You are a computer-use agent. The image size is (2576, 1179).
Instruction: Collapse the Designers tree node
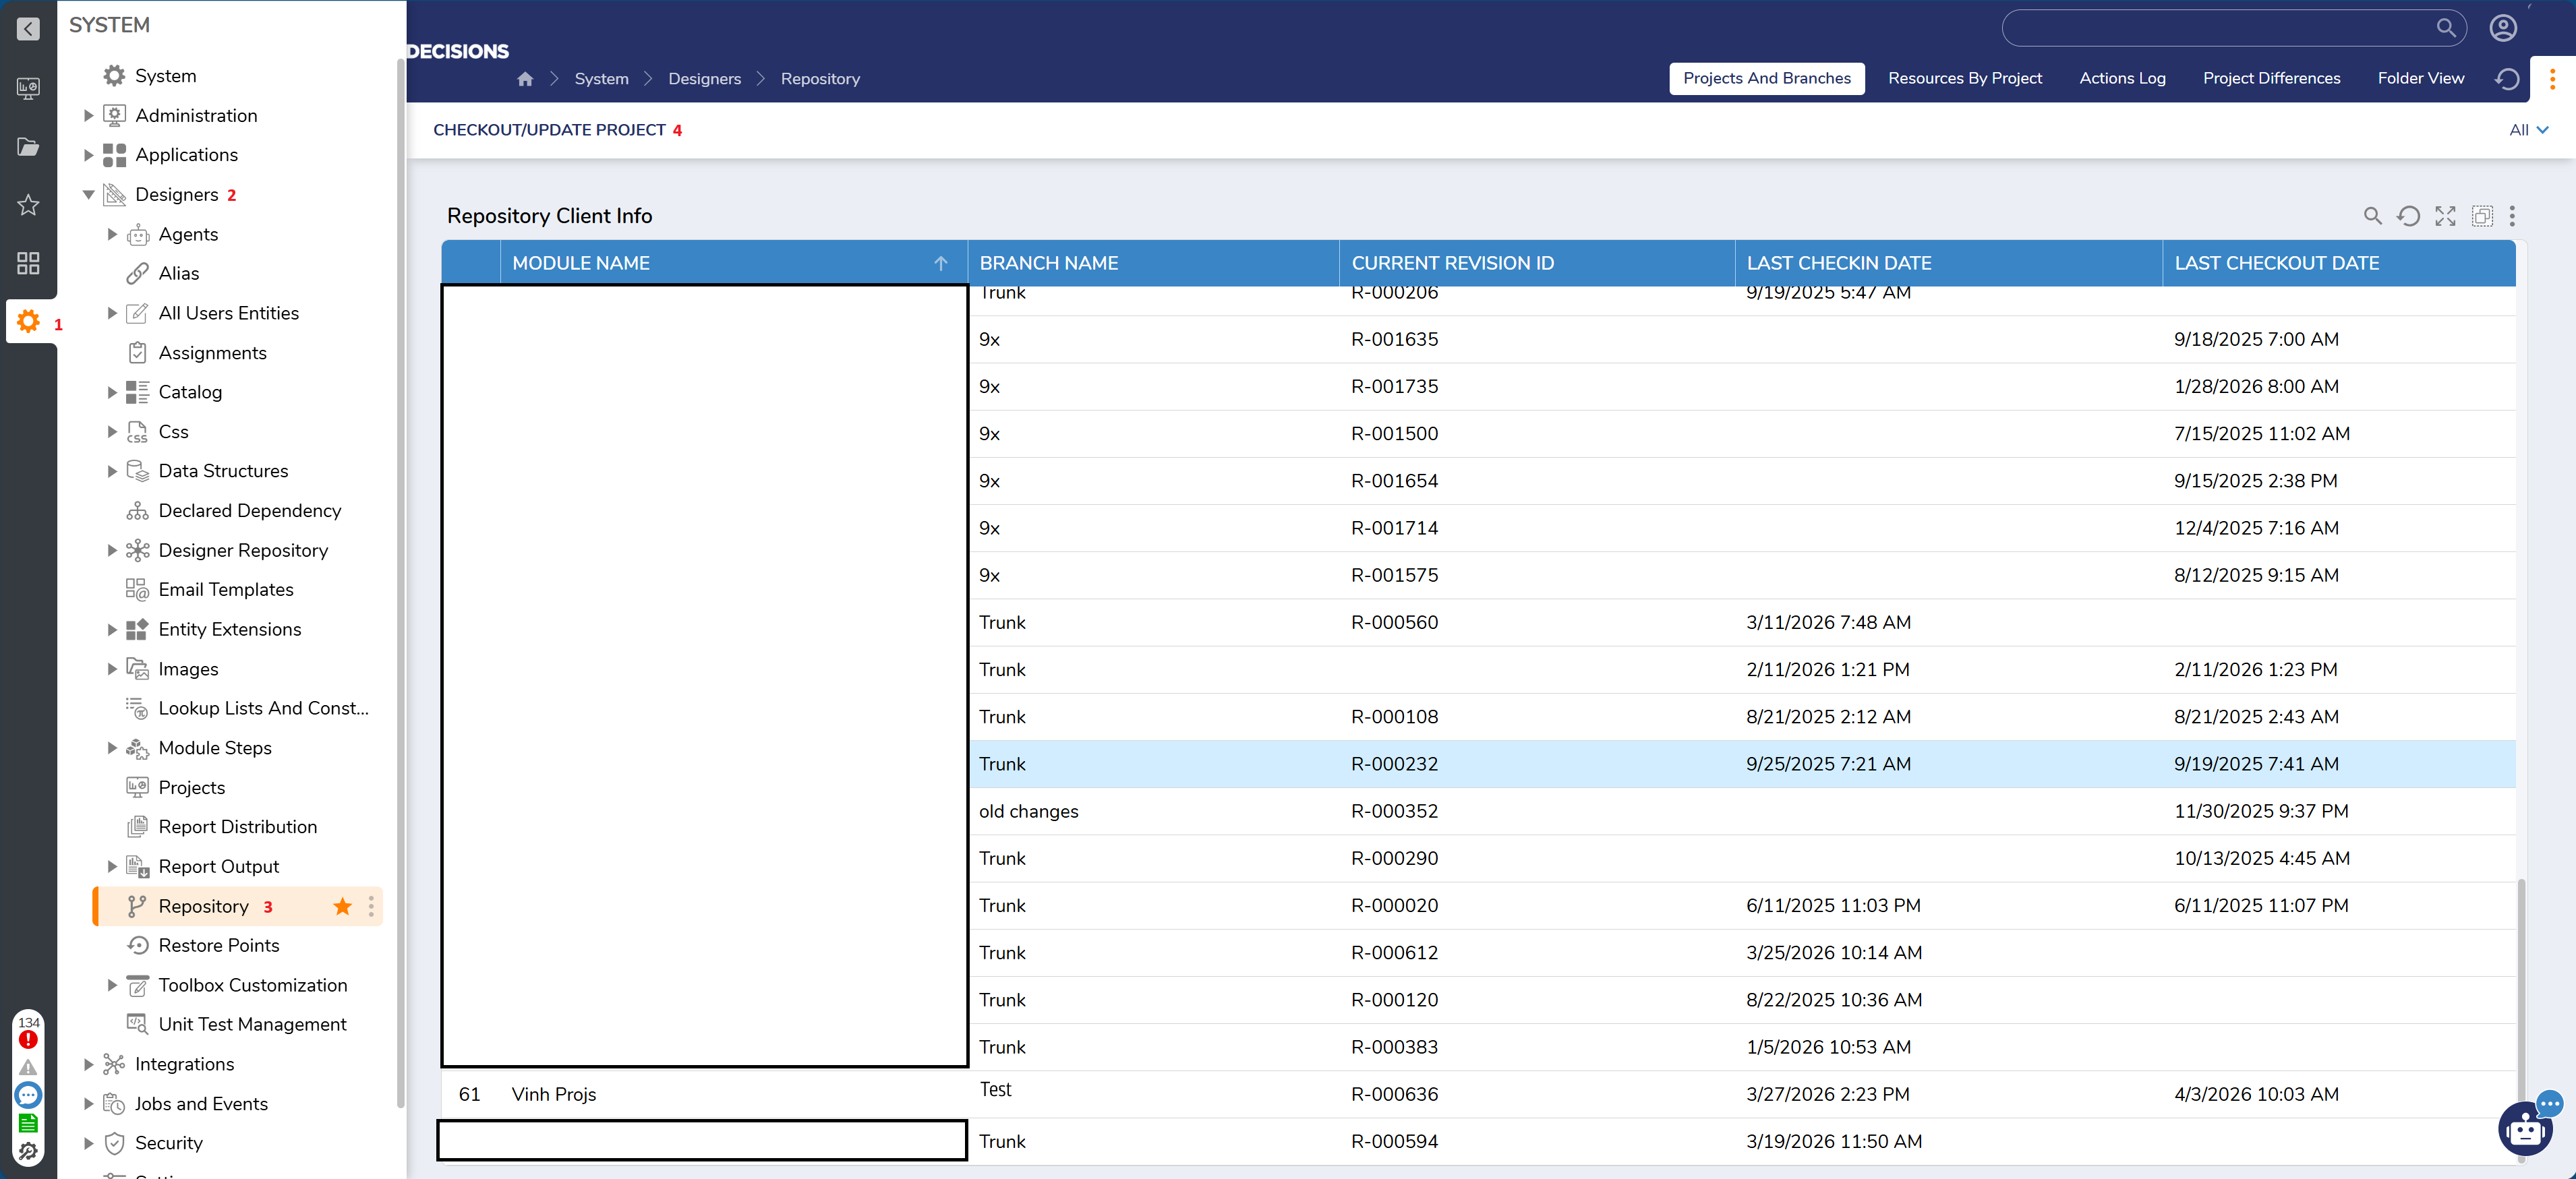tap(88, 195)
